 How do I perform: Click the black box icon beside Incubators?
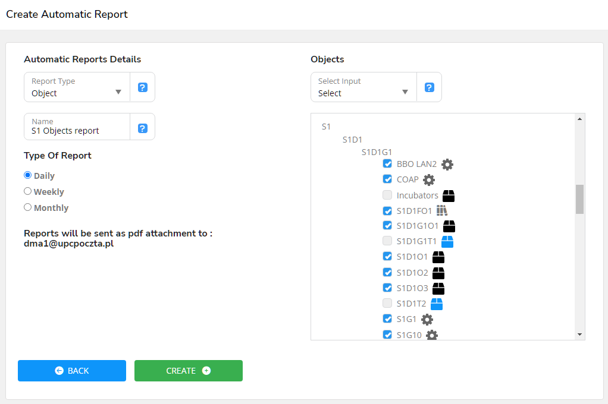[x=449, y=195]
